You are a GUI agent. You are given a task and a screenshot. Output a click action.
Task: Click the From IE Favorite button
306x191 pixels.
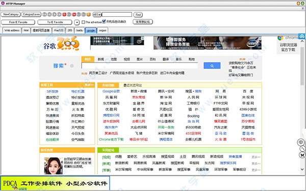(18, 22)
